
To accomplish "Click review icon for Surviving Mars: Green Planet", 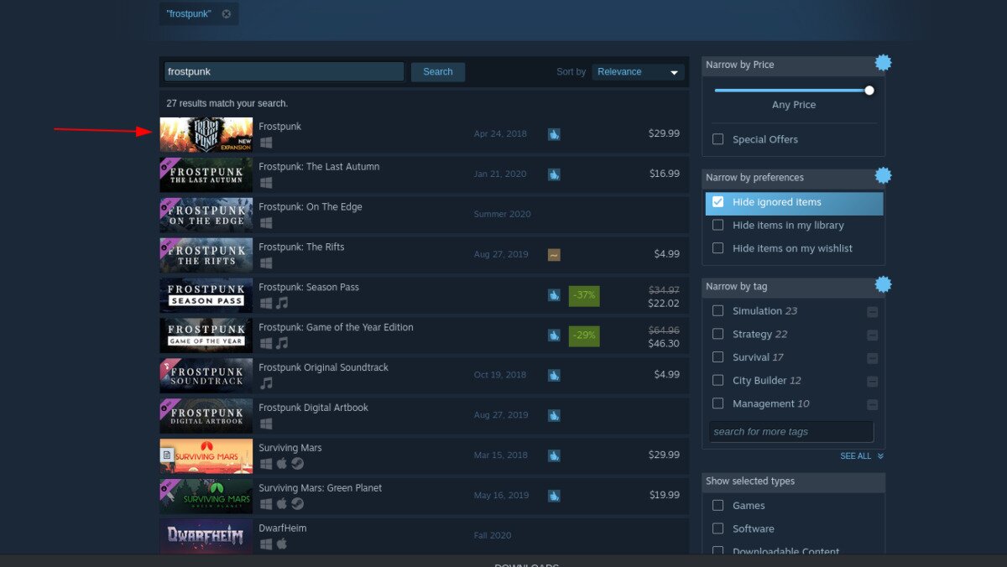I will tap(554, 496).
